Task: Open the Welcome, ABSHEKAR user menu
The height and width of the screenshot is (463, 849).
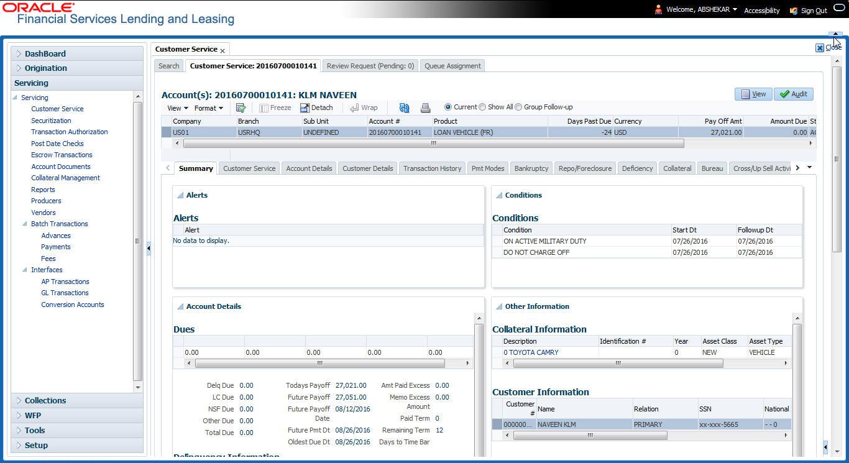Action: (702, 10)
